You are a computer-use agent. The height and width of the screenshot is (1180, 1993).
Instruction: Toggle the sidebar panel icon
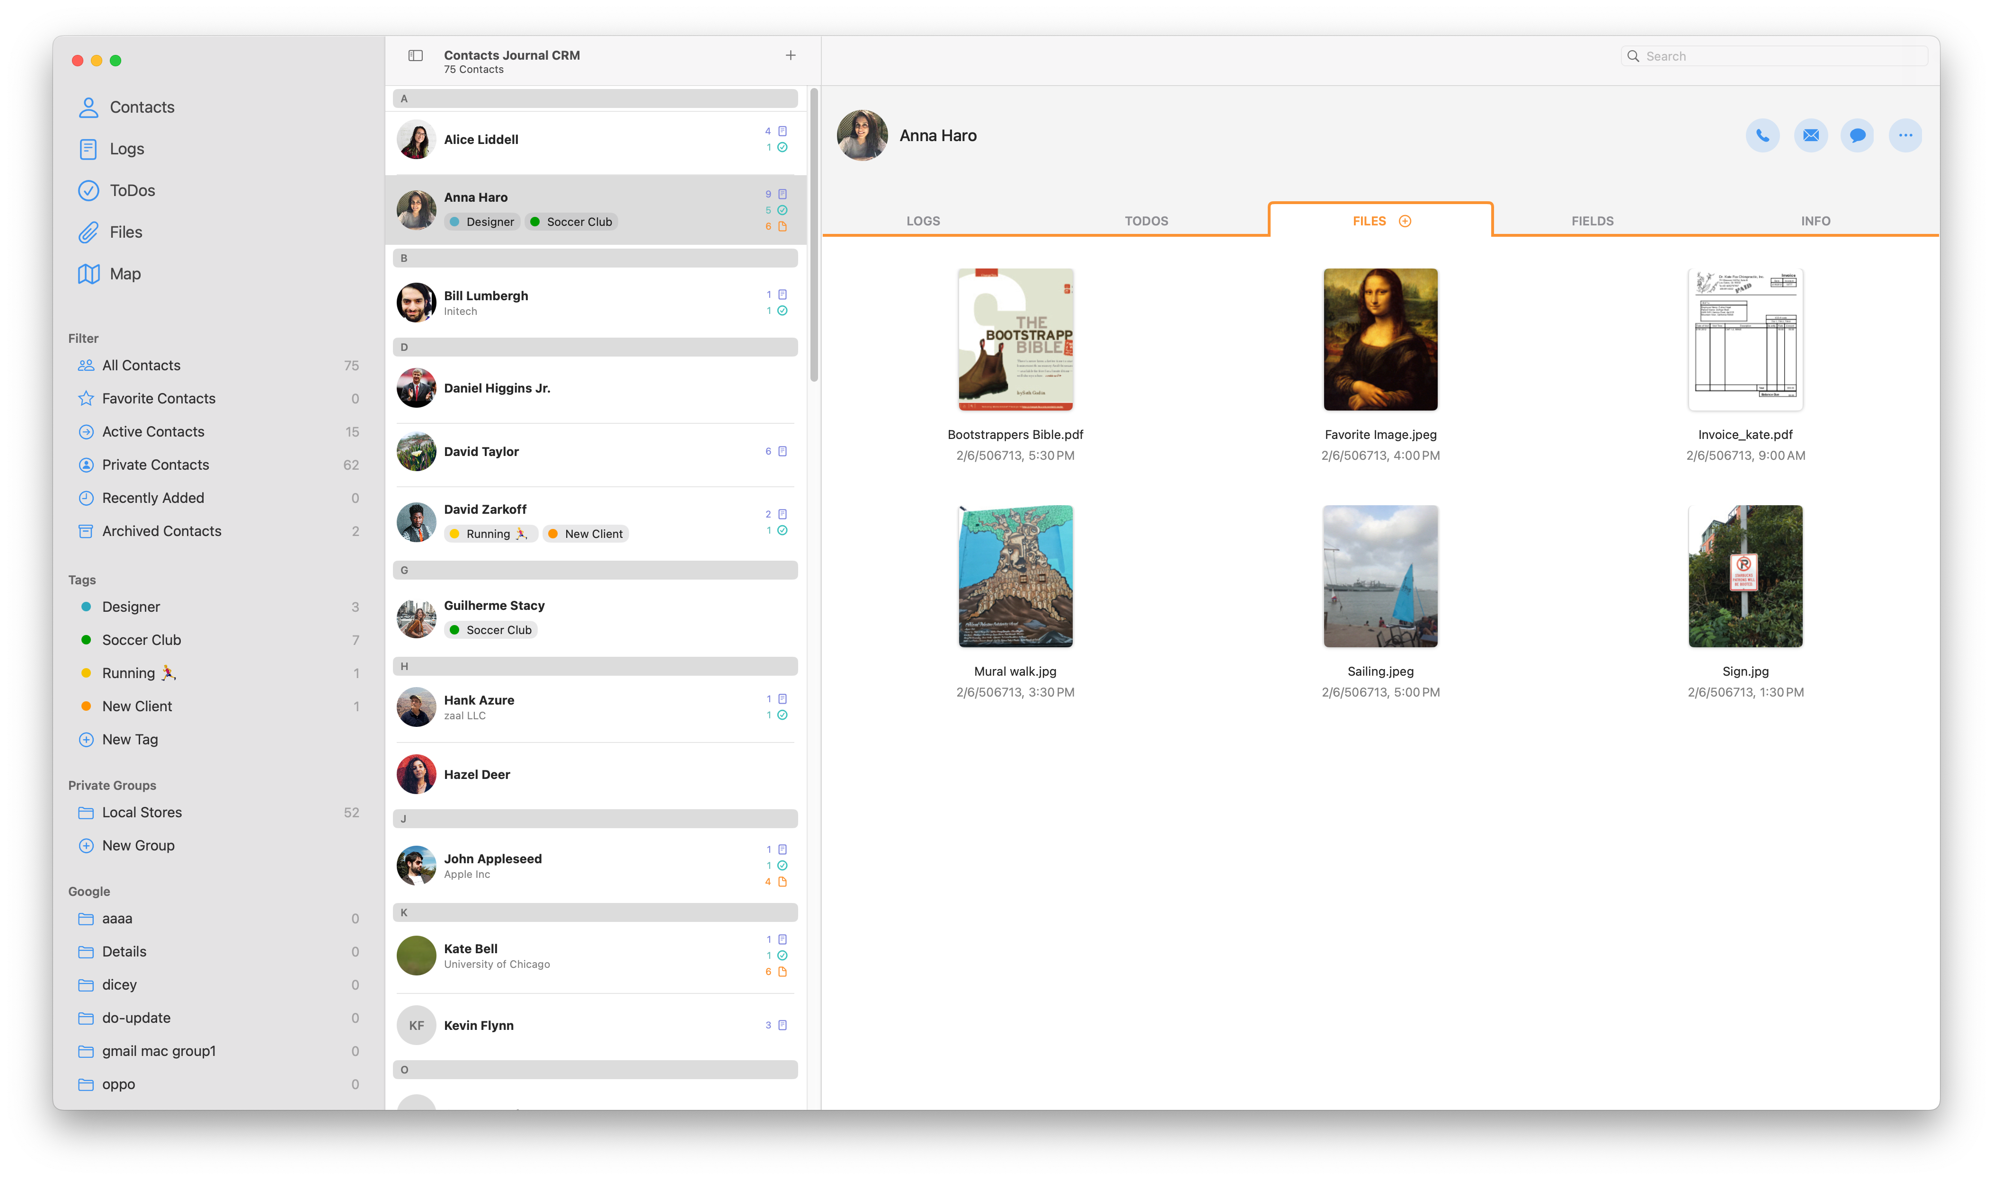coord(415,56)
